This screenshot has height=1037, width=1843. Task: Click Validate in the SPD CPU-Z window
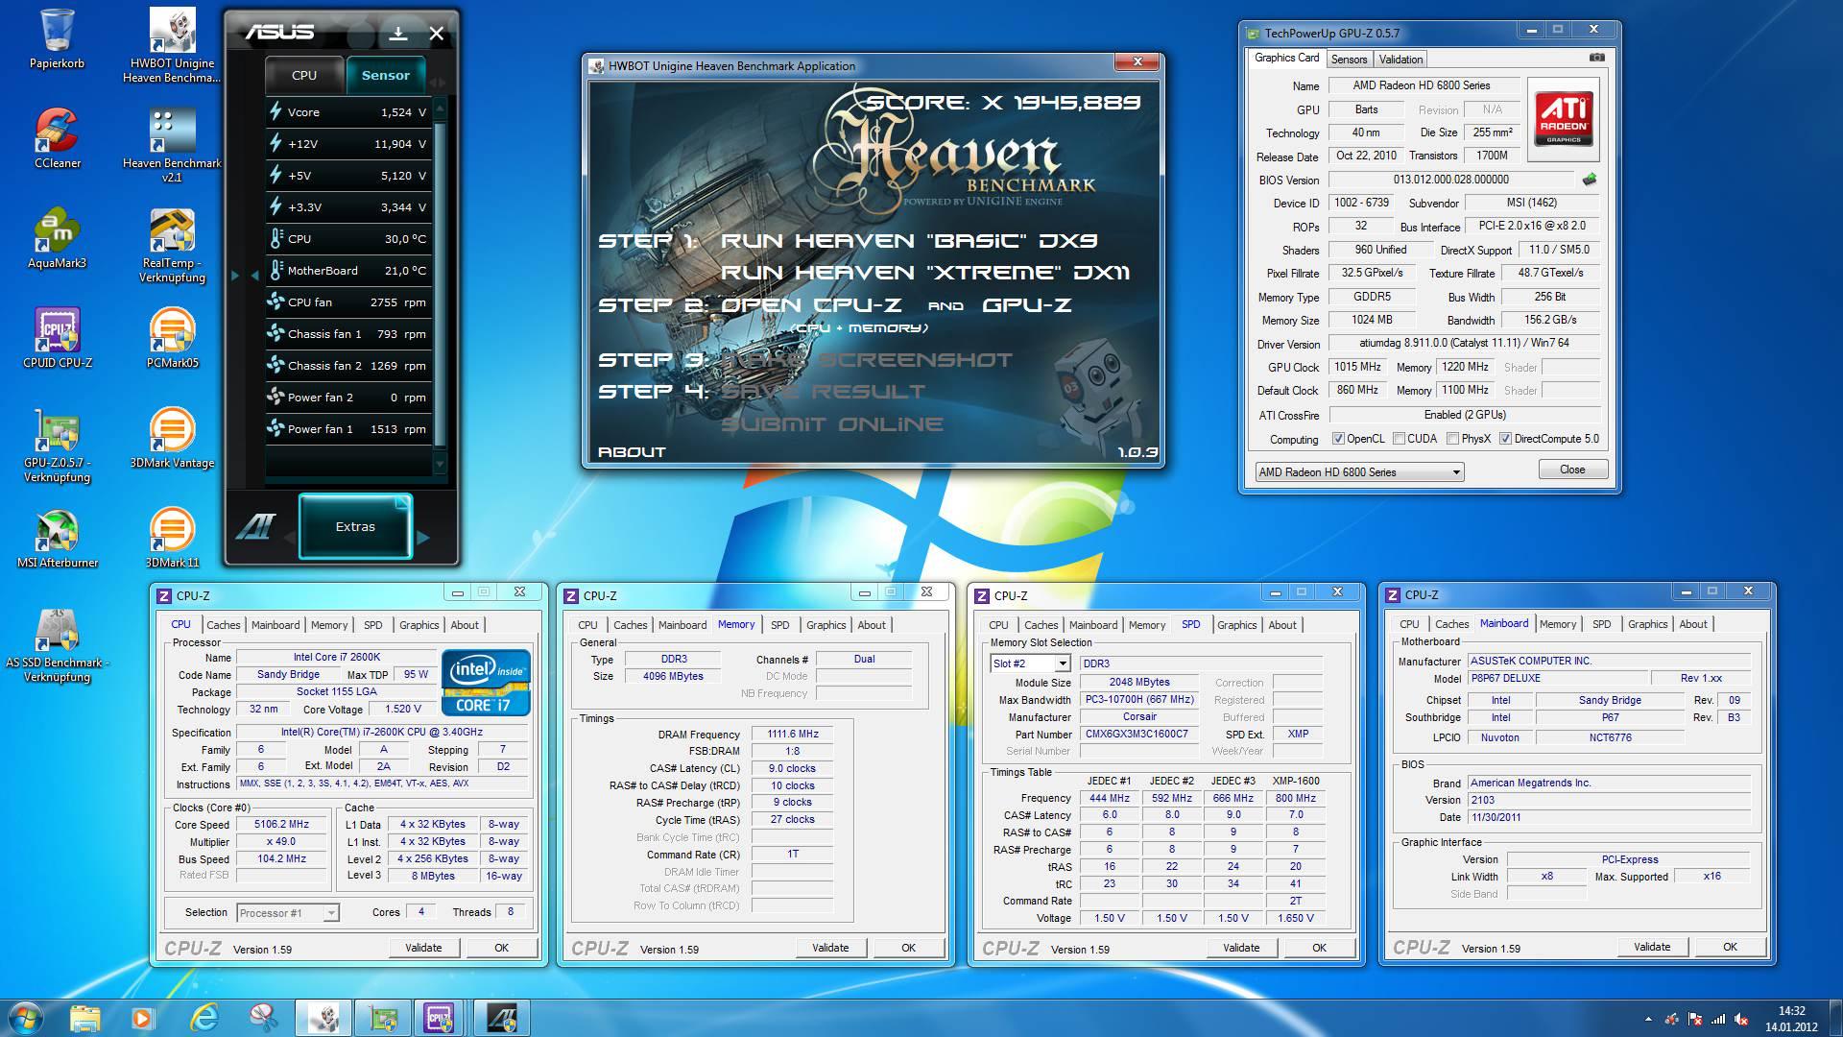(x=1241, y=948)
